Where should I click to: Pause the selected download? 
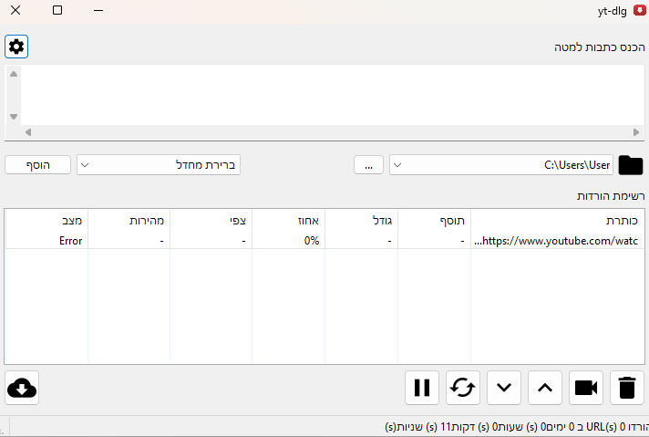click(x=422, y=388)
